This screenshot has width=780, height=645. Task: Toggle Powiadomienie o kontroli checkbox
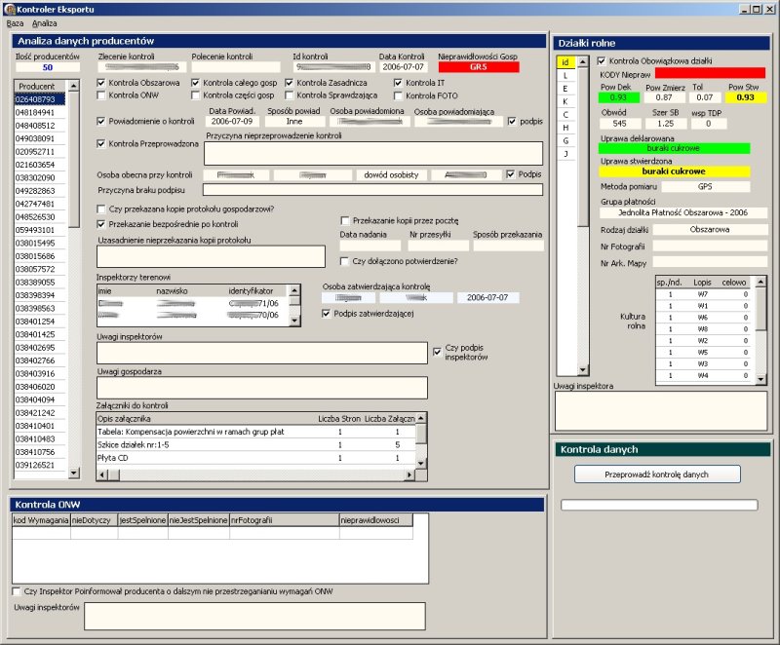click(x=101, y=121)
